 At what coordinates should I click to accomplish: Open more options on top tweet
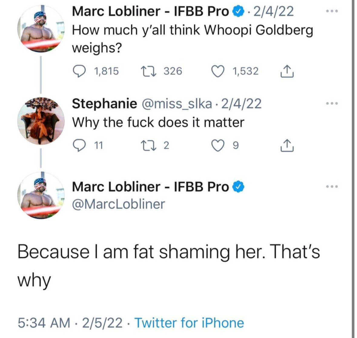tap(332, 11)
